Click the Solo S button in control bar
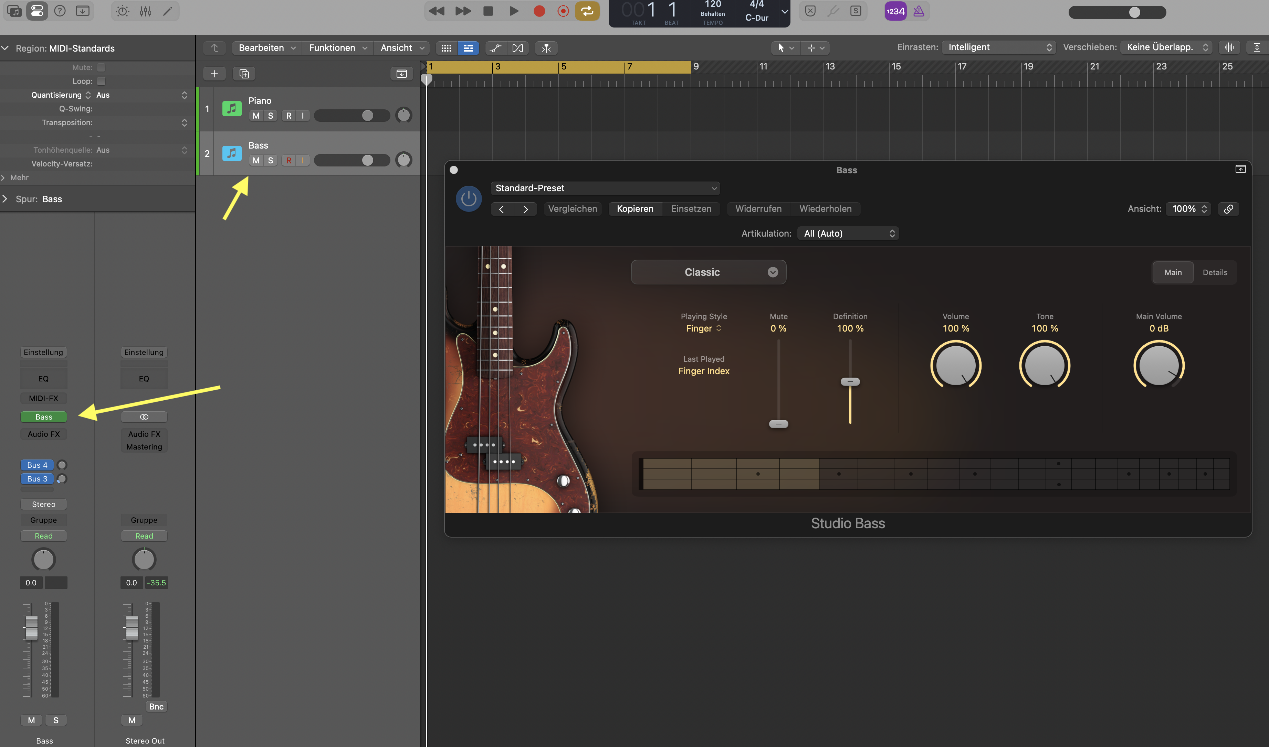Screen dimensions: 1269x747 [x=856, y=11]
